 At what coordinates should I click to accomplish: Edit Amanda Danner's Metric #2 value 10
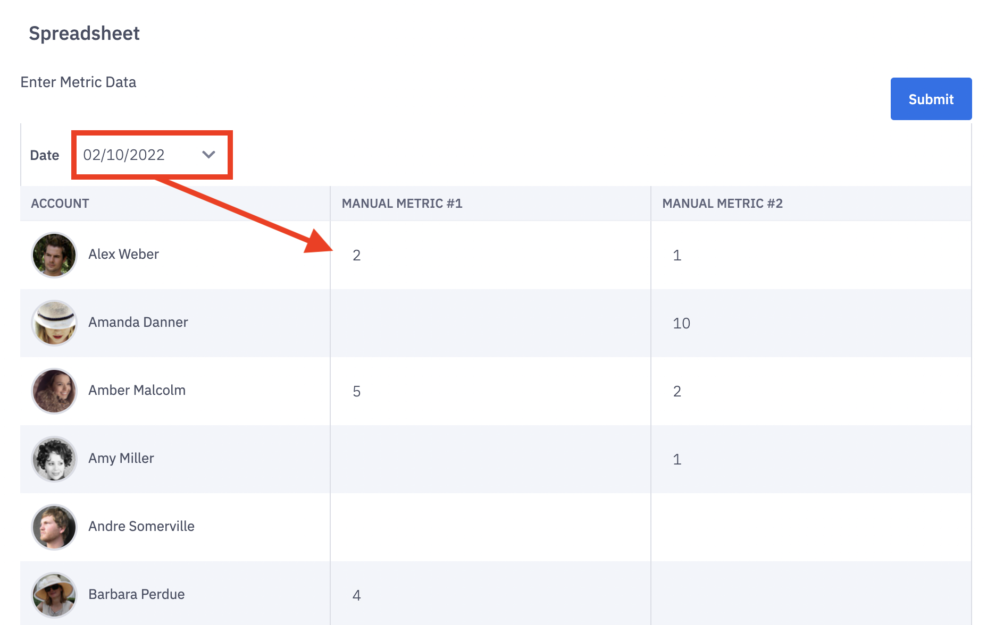810,323
